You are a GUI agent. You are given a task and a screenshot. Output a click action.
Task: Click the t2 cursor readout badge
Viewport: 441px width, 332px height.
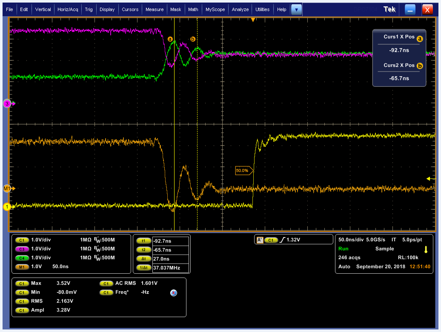click(143, 250)
